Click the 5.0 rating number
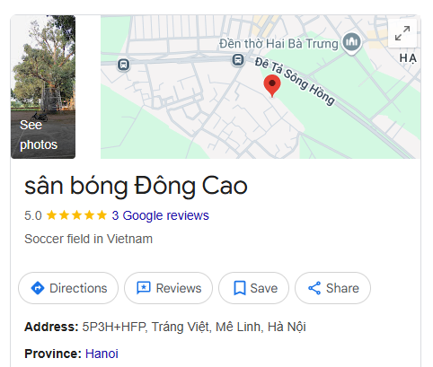This screenshot has width=433, height=367. pyautogui.click(x=33, y=215)
